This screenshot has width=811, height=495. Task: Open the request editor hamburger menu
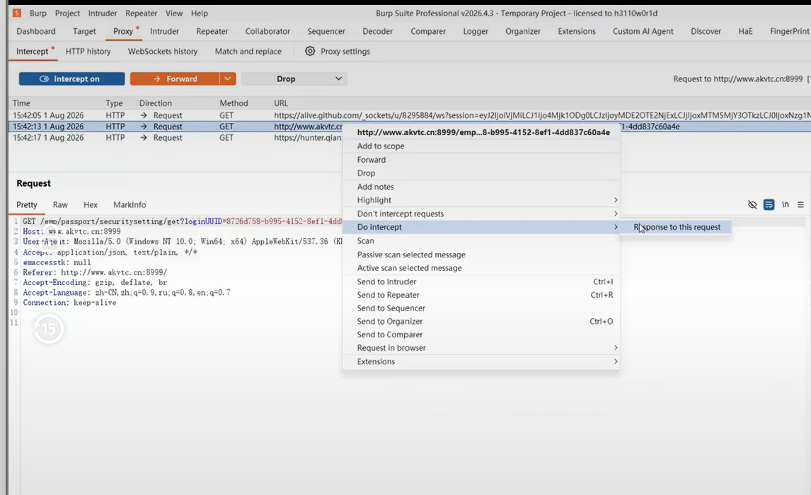click(x=800, y=204)
